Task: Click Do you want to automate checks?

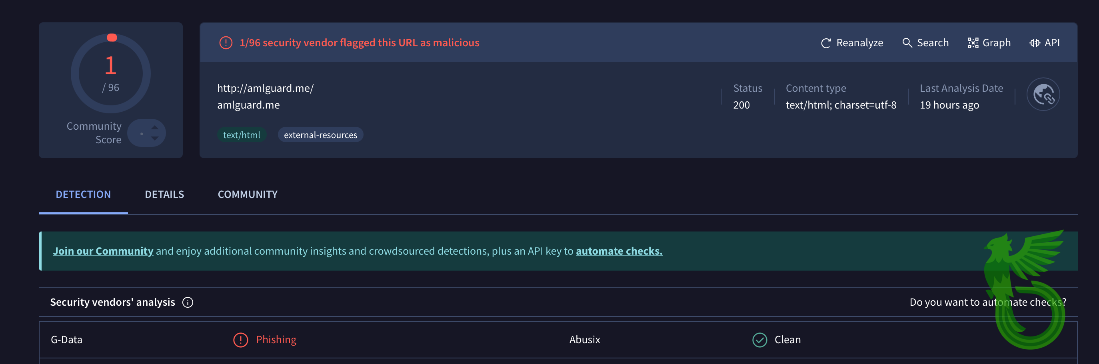Action: [988, 302]
